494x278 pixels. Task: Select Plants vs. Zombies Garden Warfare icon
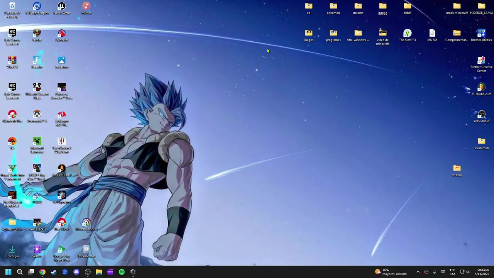pyautogui.click(x=62, y=92)
